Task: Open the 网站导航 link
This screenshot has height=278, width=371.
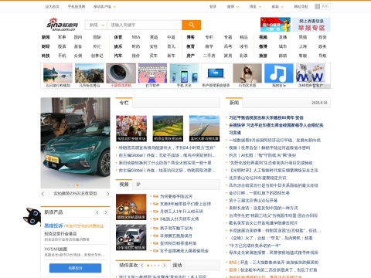Action: click(301, 7)
